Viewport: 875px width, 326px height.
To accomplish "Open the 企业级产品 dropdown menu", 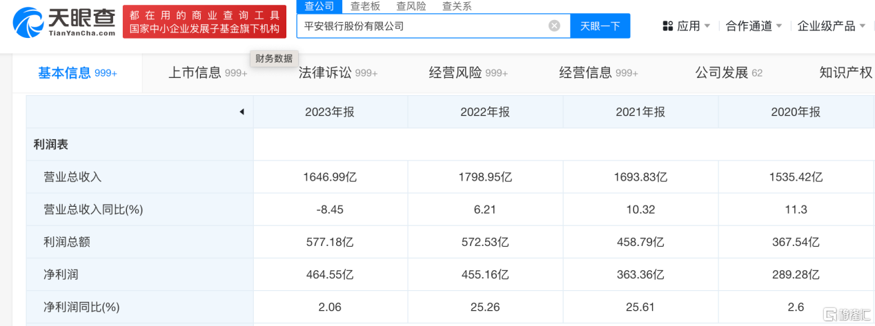I will click(x=832, y=26).
